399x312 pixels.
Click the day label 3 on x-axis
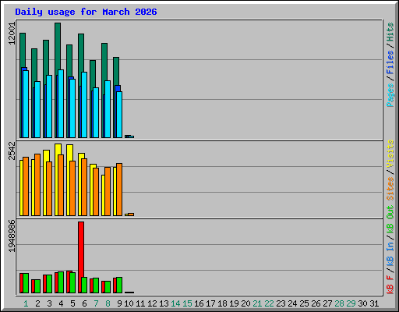click(x=49, y=303)
